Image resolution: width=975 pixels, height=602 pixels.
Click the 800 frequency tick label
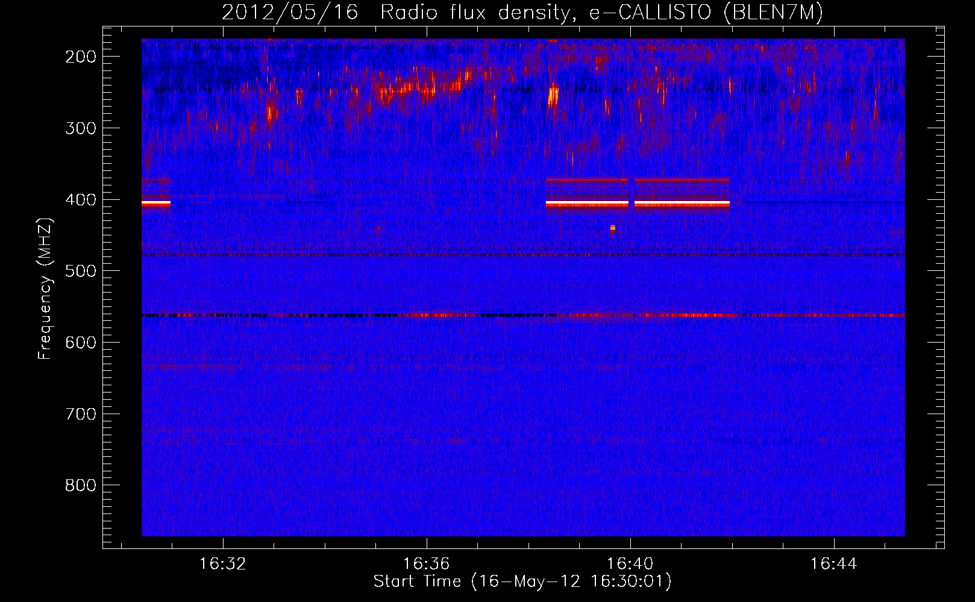click(x=81, y=486)
